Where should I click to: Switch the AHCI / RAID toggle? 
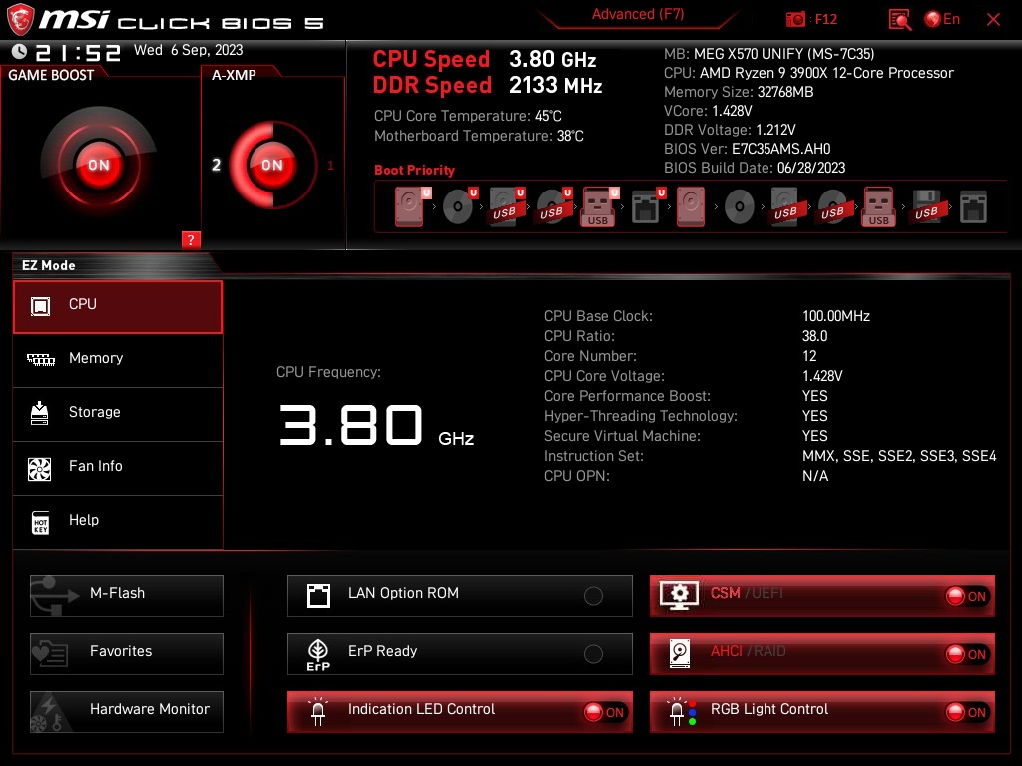pyautogui.click(x=822, y=654)
